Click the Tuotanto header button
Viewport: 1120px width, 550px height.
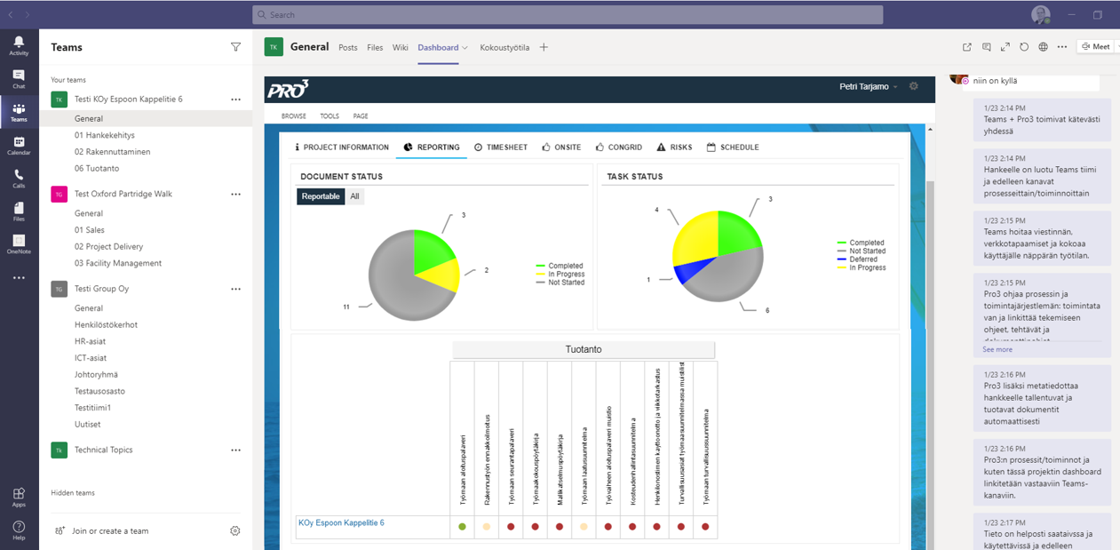pyautogui.click(x=584, y=350)
